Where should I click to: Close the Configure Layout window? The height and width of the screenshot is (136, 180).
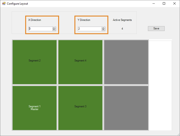tap(174, 3)
